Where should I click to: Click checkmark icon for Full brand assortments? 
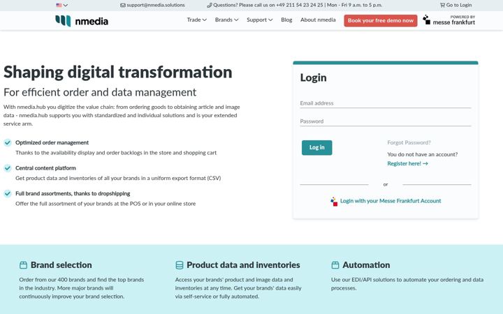click(8, 193)
